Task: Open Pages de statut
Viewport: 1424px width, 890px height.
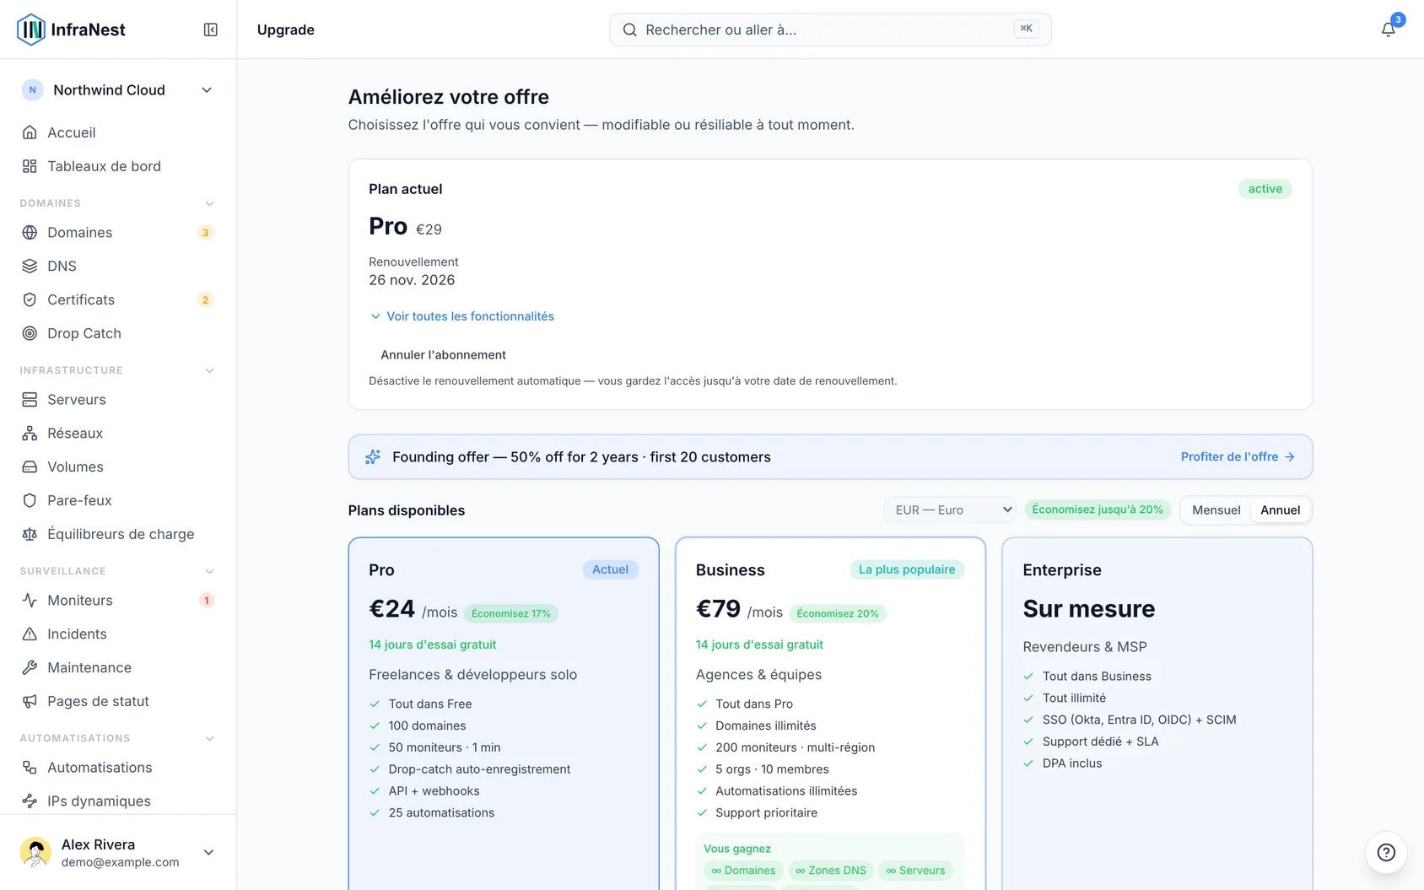Action: tap(118, 701)
